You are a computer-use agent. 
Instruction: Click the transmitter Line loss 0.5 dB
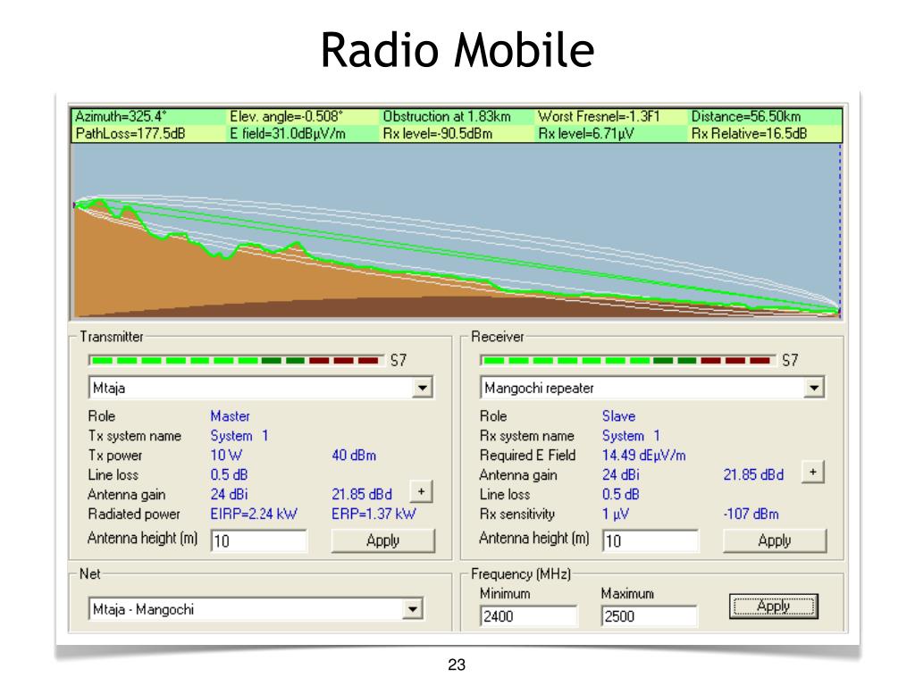pyautogui.click(x=230, y=475)
